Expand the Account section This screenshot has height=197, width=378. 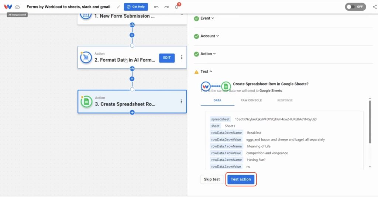point(210,36)
